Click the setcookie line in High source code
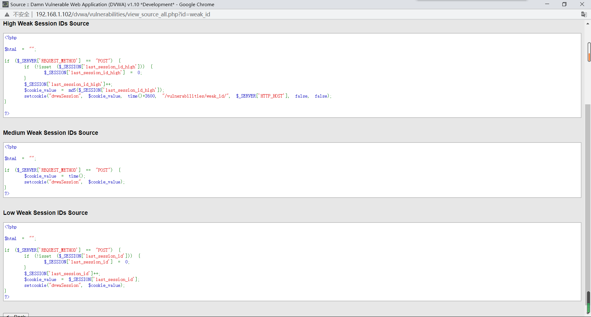The image size is (591, 317). [178, 96]
